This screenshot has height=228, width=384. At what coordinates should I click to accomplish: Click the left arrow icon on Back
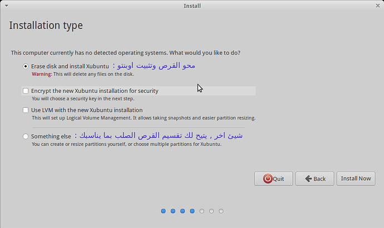coord(308,179)
